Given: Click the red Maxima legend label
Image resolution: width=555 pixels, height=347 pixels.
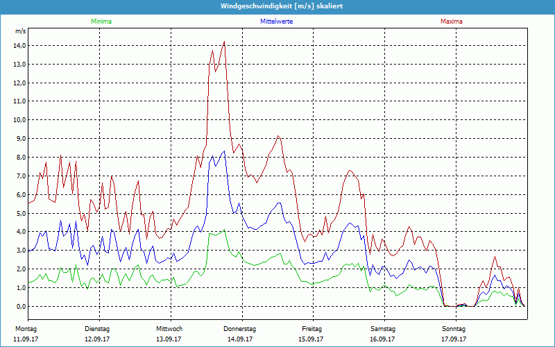Looking at the screenshot, I should point(452,22).
